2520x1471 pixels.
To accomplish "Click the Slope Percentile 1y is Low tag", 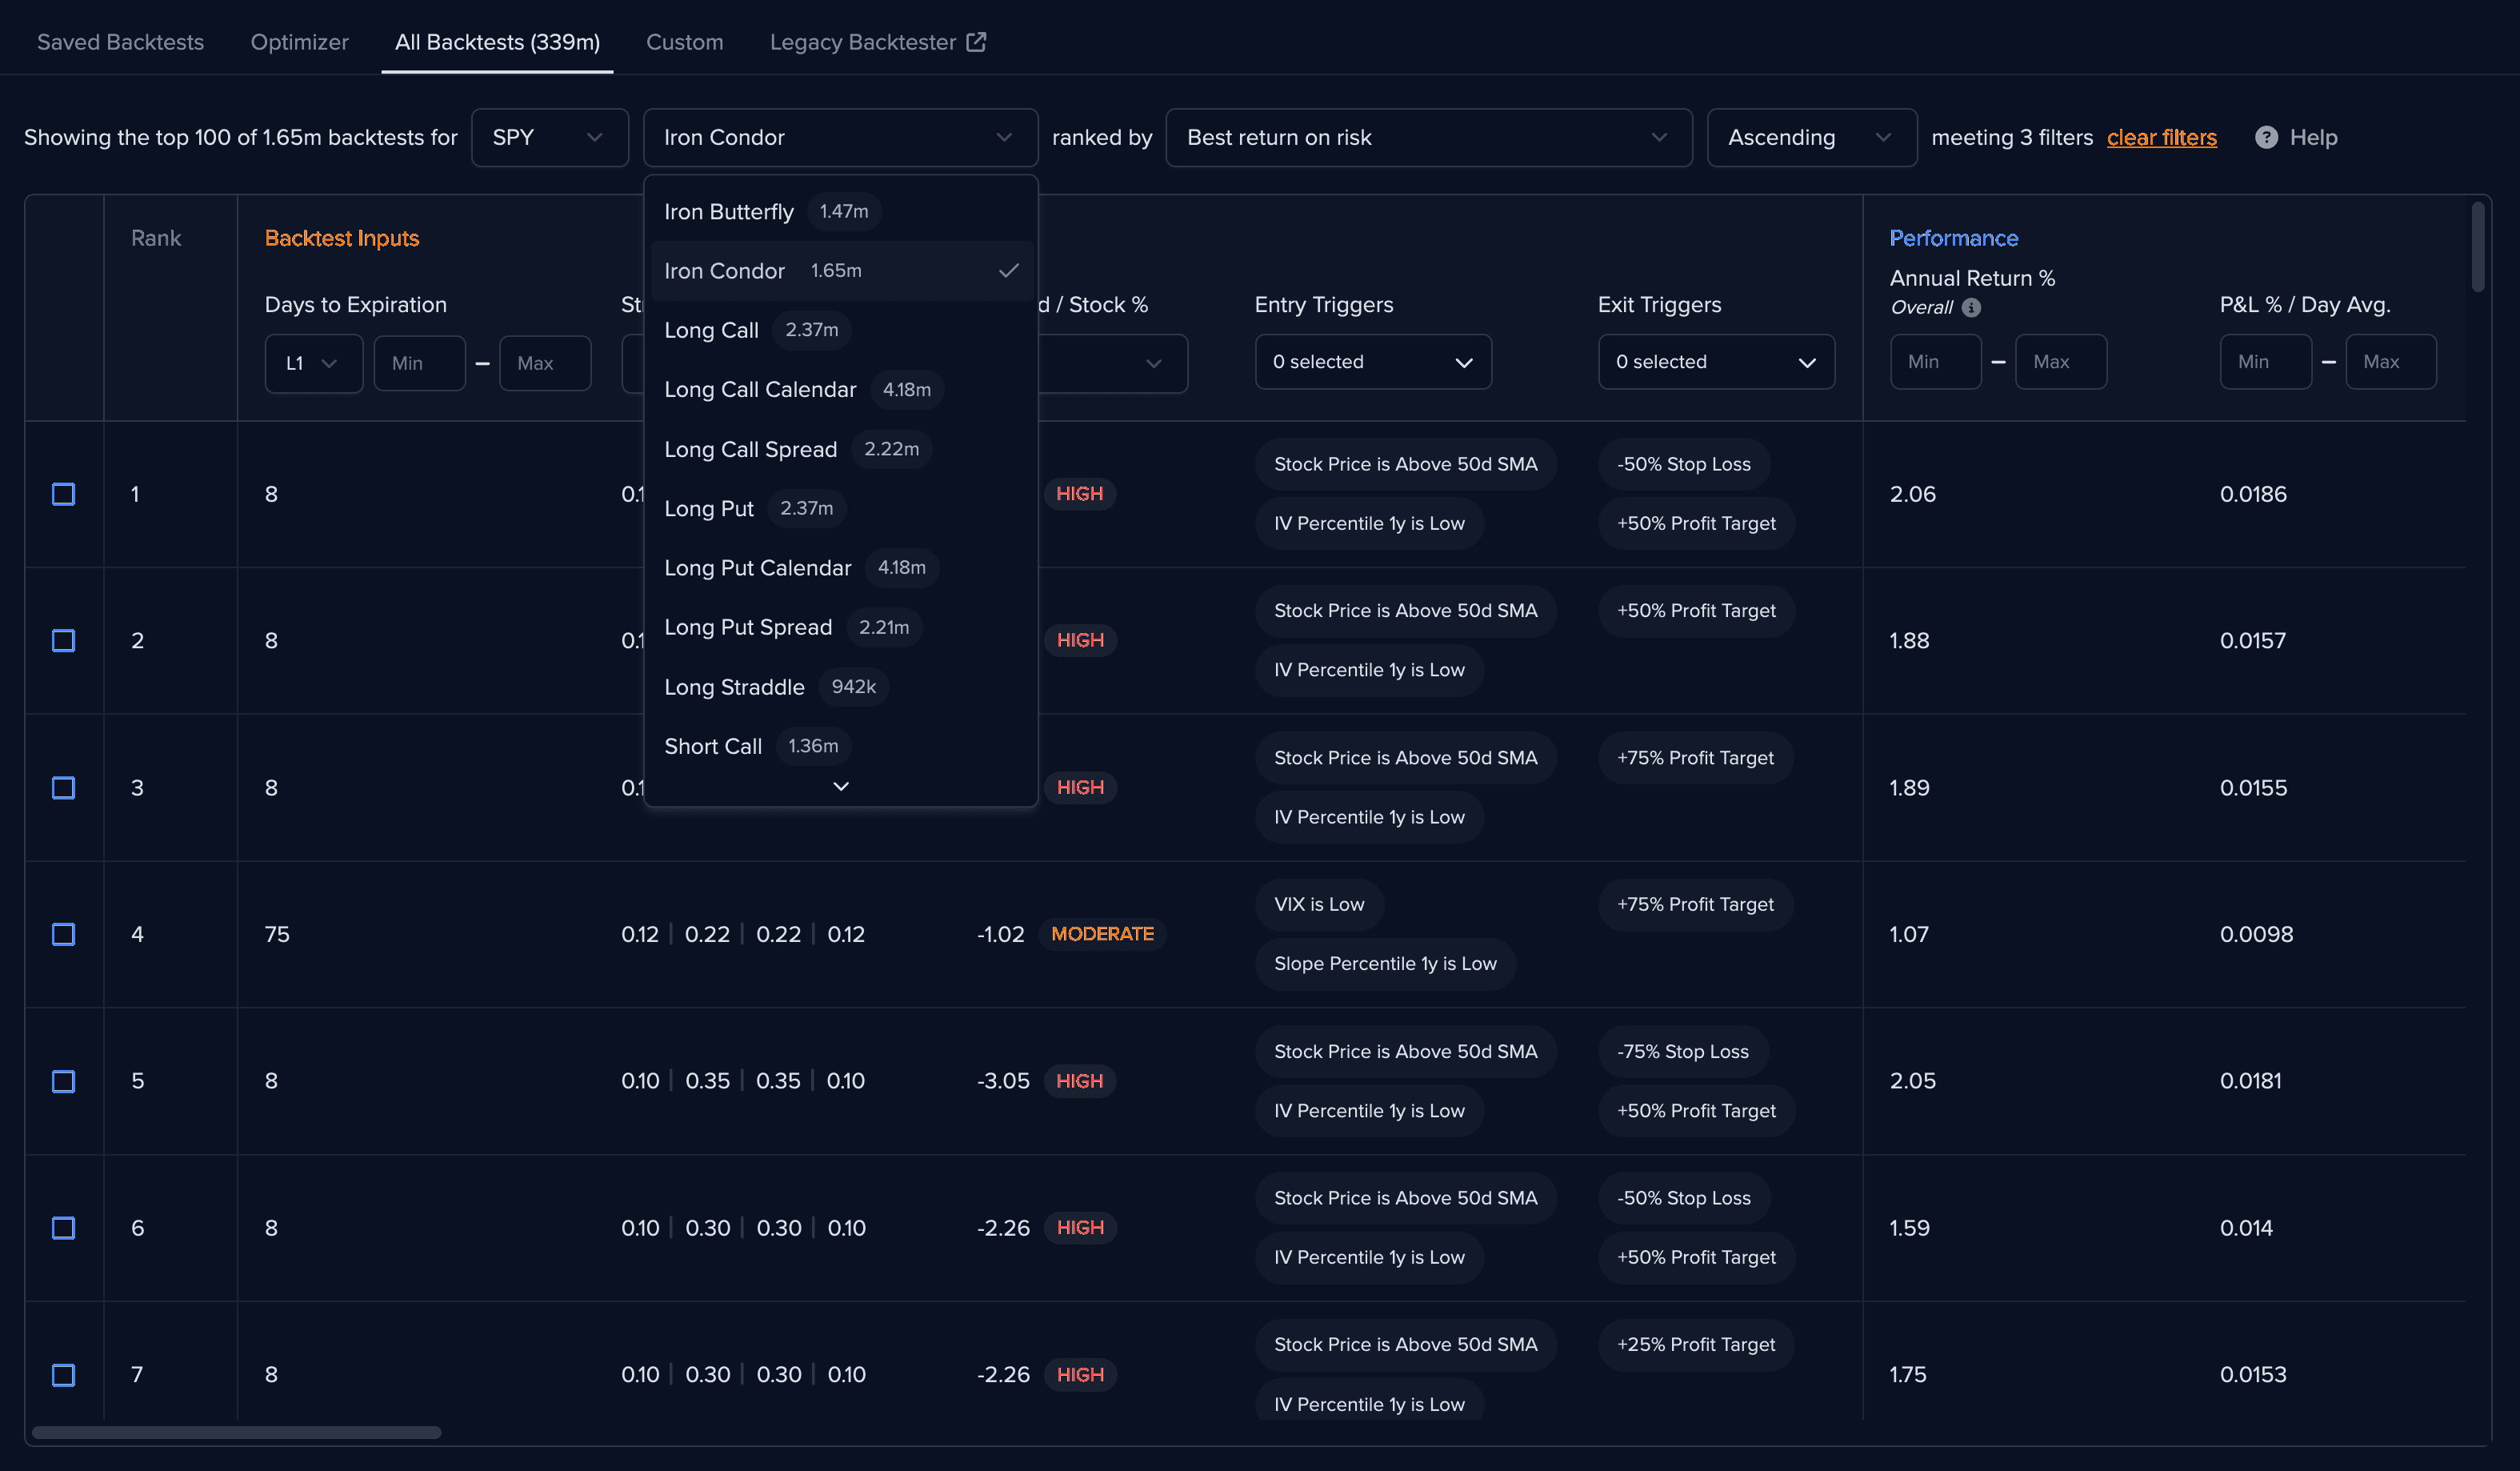I will tap(1385, 964).
